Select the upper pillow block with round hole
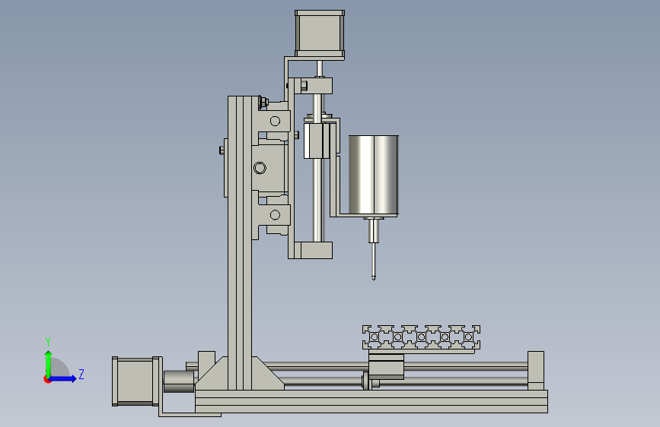 pyautogui.click(x=274, y=121)
